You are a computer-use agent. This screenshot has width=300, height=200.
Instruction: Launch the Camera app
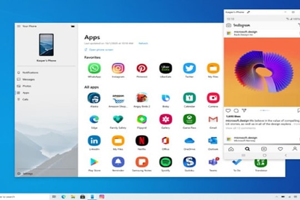click(213, 98)
